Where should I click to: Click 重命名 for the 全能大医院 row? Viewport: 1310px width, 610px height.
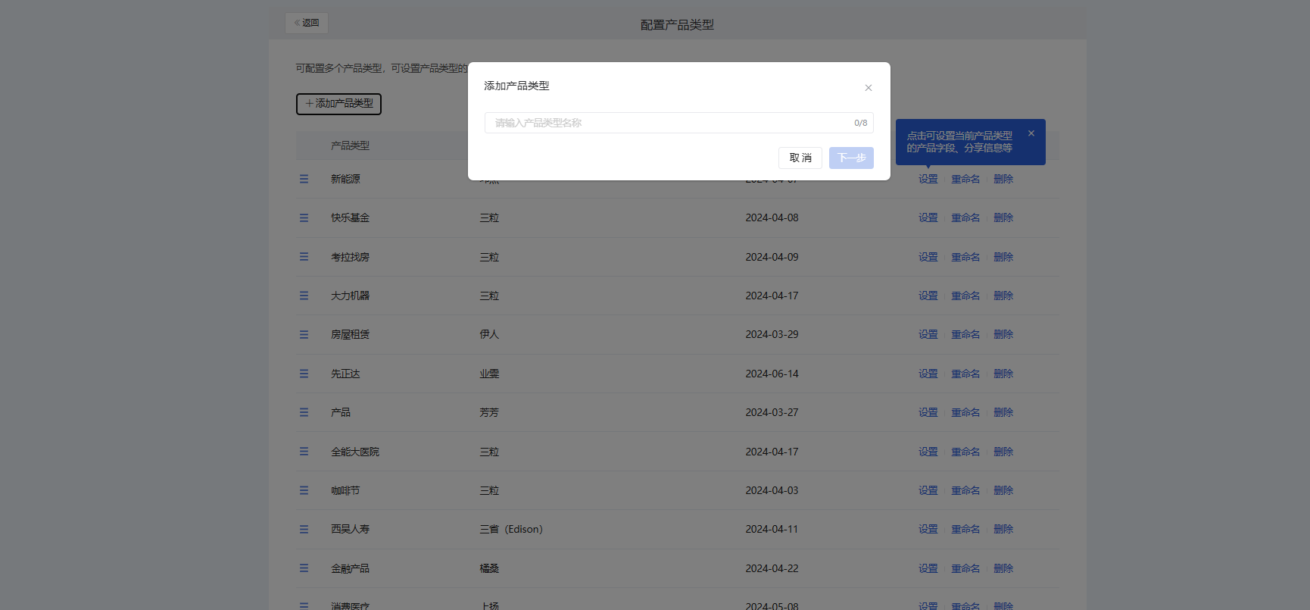coord(965,452)
